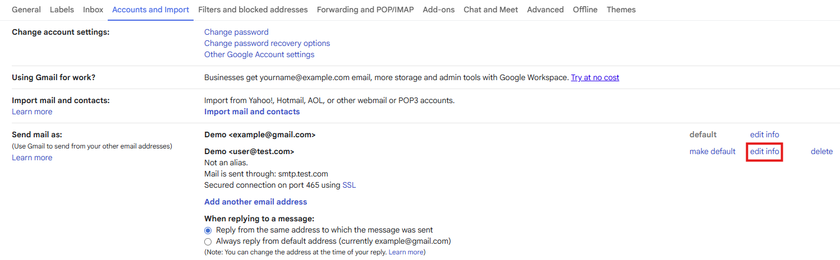Switch to the Themes tab
This screenshot has height=260, width=840.
point(621,10)
